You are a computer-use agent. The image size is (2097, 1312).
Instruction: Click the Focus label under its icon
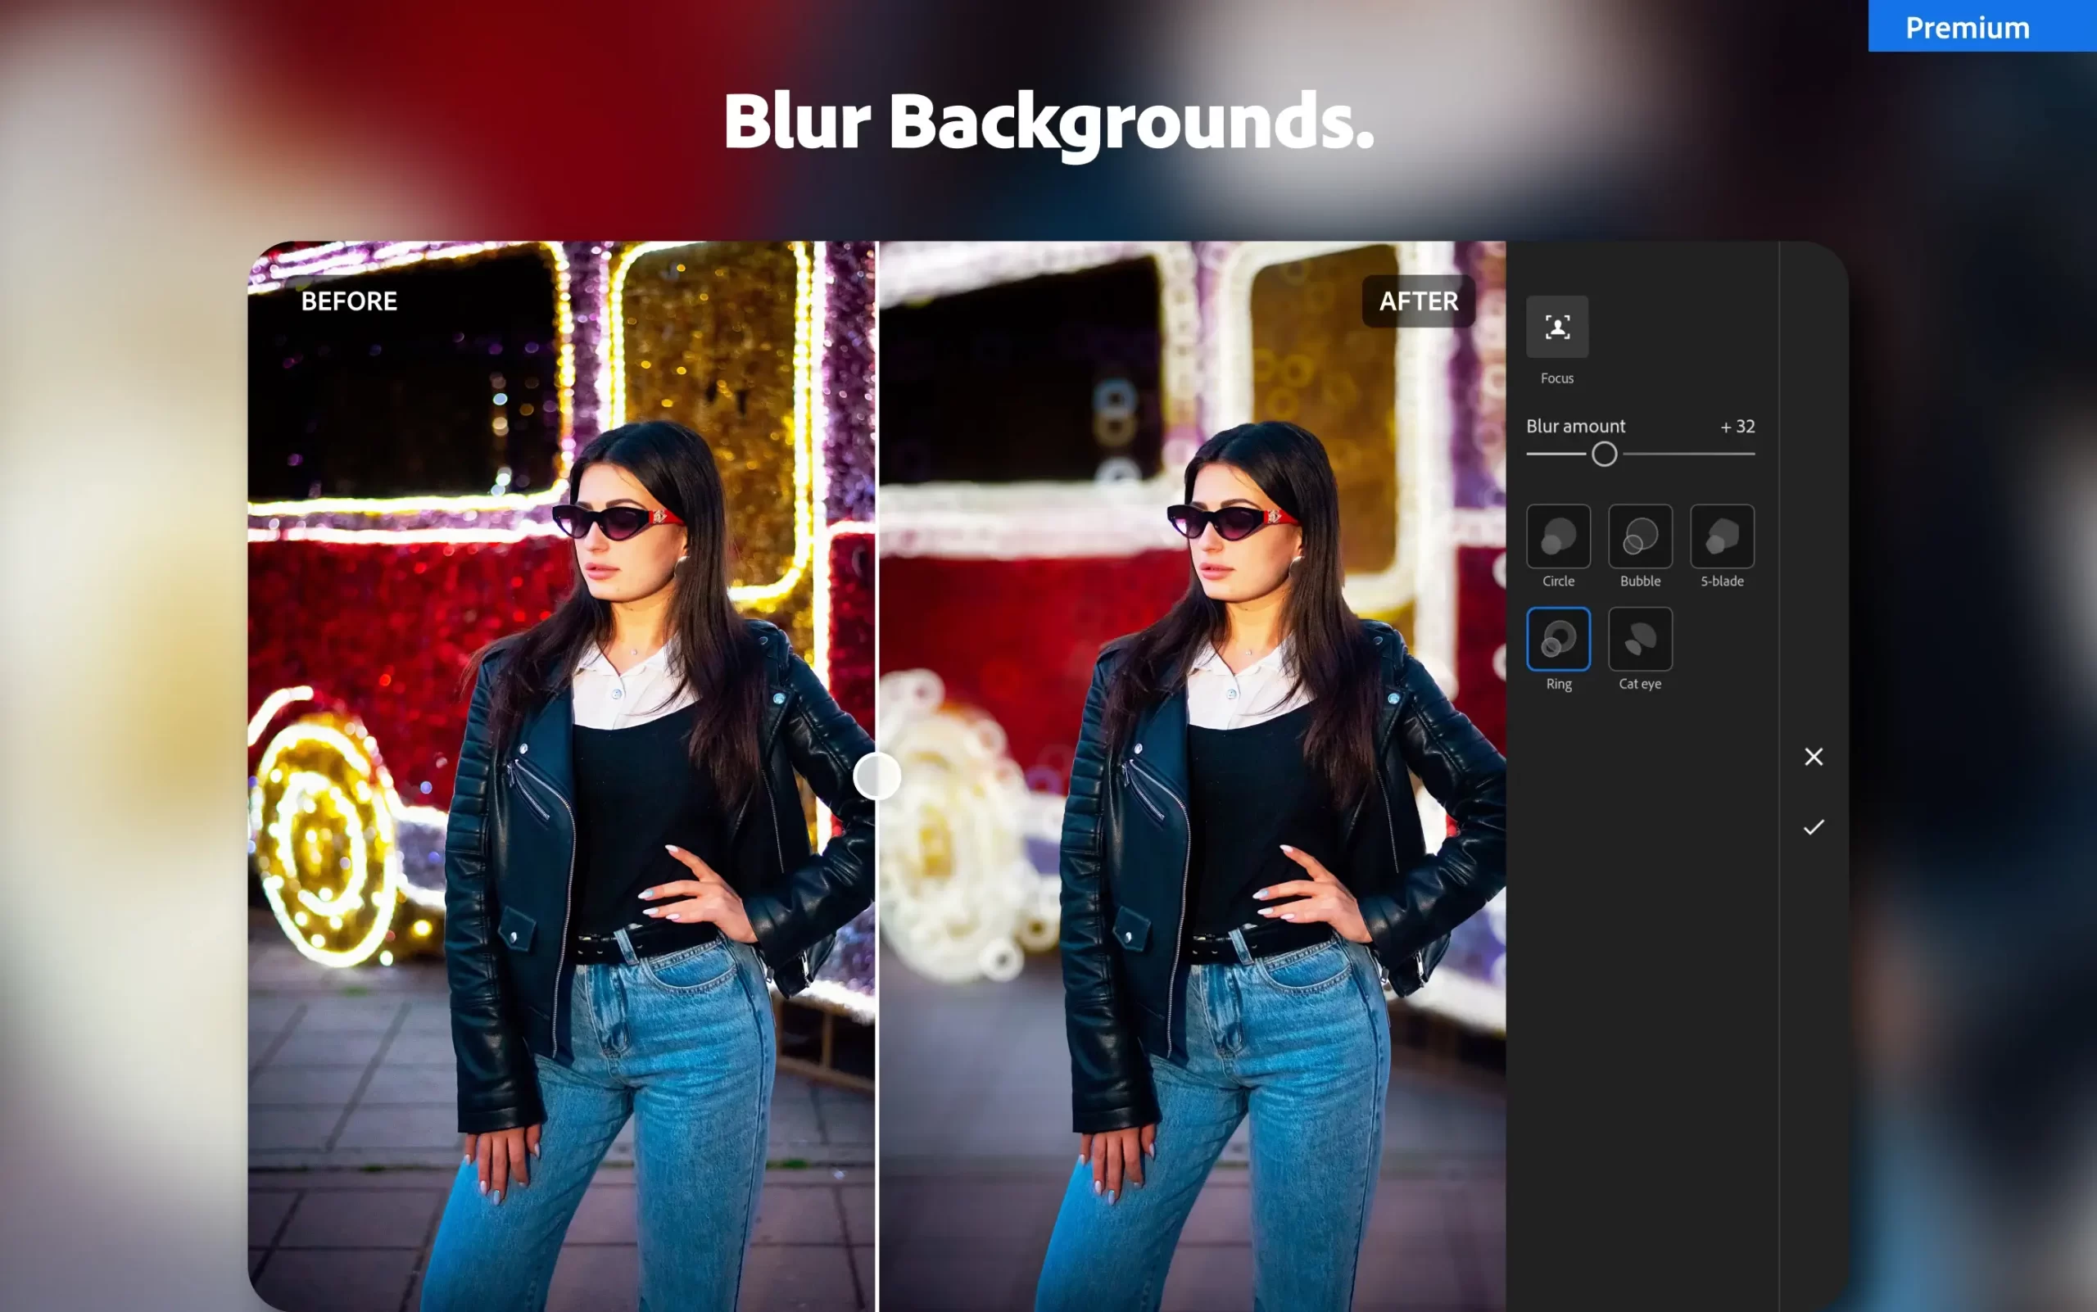click(1557, 378)
